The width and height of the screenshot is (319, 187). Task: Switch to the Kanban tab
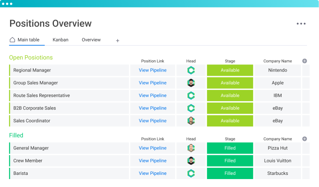[61, 40]
